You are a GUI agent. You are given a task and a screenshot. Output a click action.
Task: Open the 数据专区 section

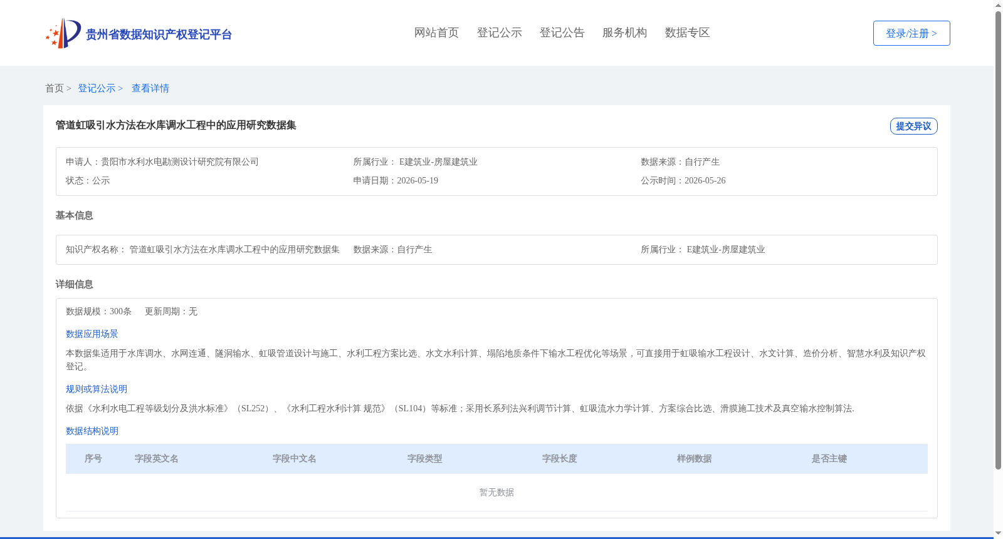pos(687,33)
